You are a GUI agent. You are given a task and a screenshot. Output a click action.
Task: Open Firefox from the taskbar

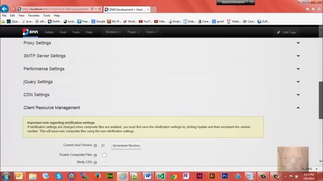97,176
